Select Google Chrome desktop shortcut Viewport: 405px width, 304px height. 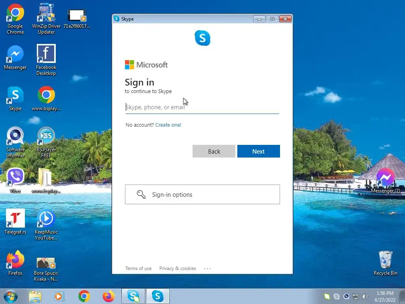tap(15, 19)
